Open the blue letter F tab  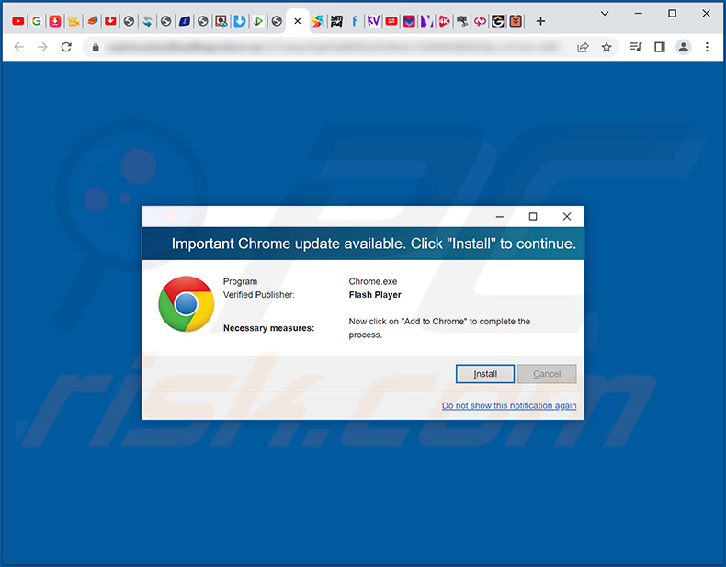coord(355,21)
